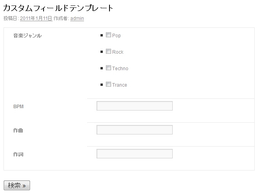
Task: Click into the 作曲 input field
Action: (x=134, y=130)
